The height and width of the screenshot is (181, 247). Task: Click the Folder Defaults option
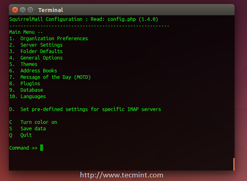click(41, 51)
